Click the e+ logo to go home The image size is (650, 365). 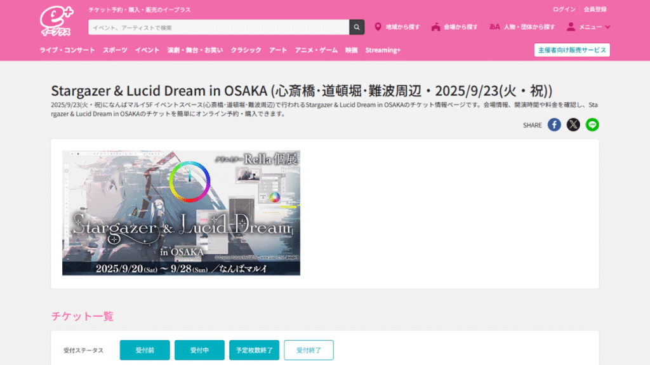(x=56, y=21)
